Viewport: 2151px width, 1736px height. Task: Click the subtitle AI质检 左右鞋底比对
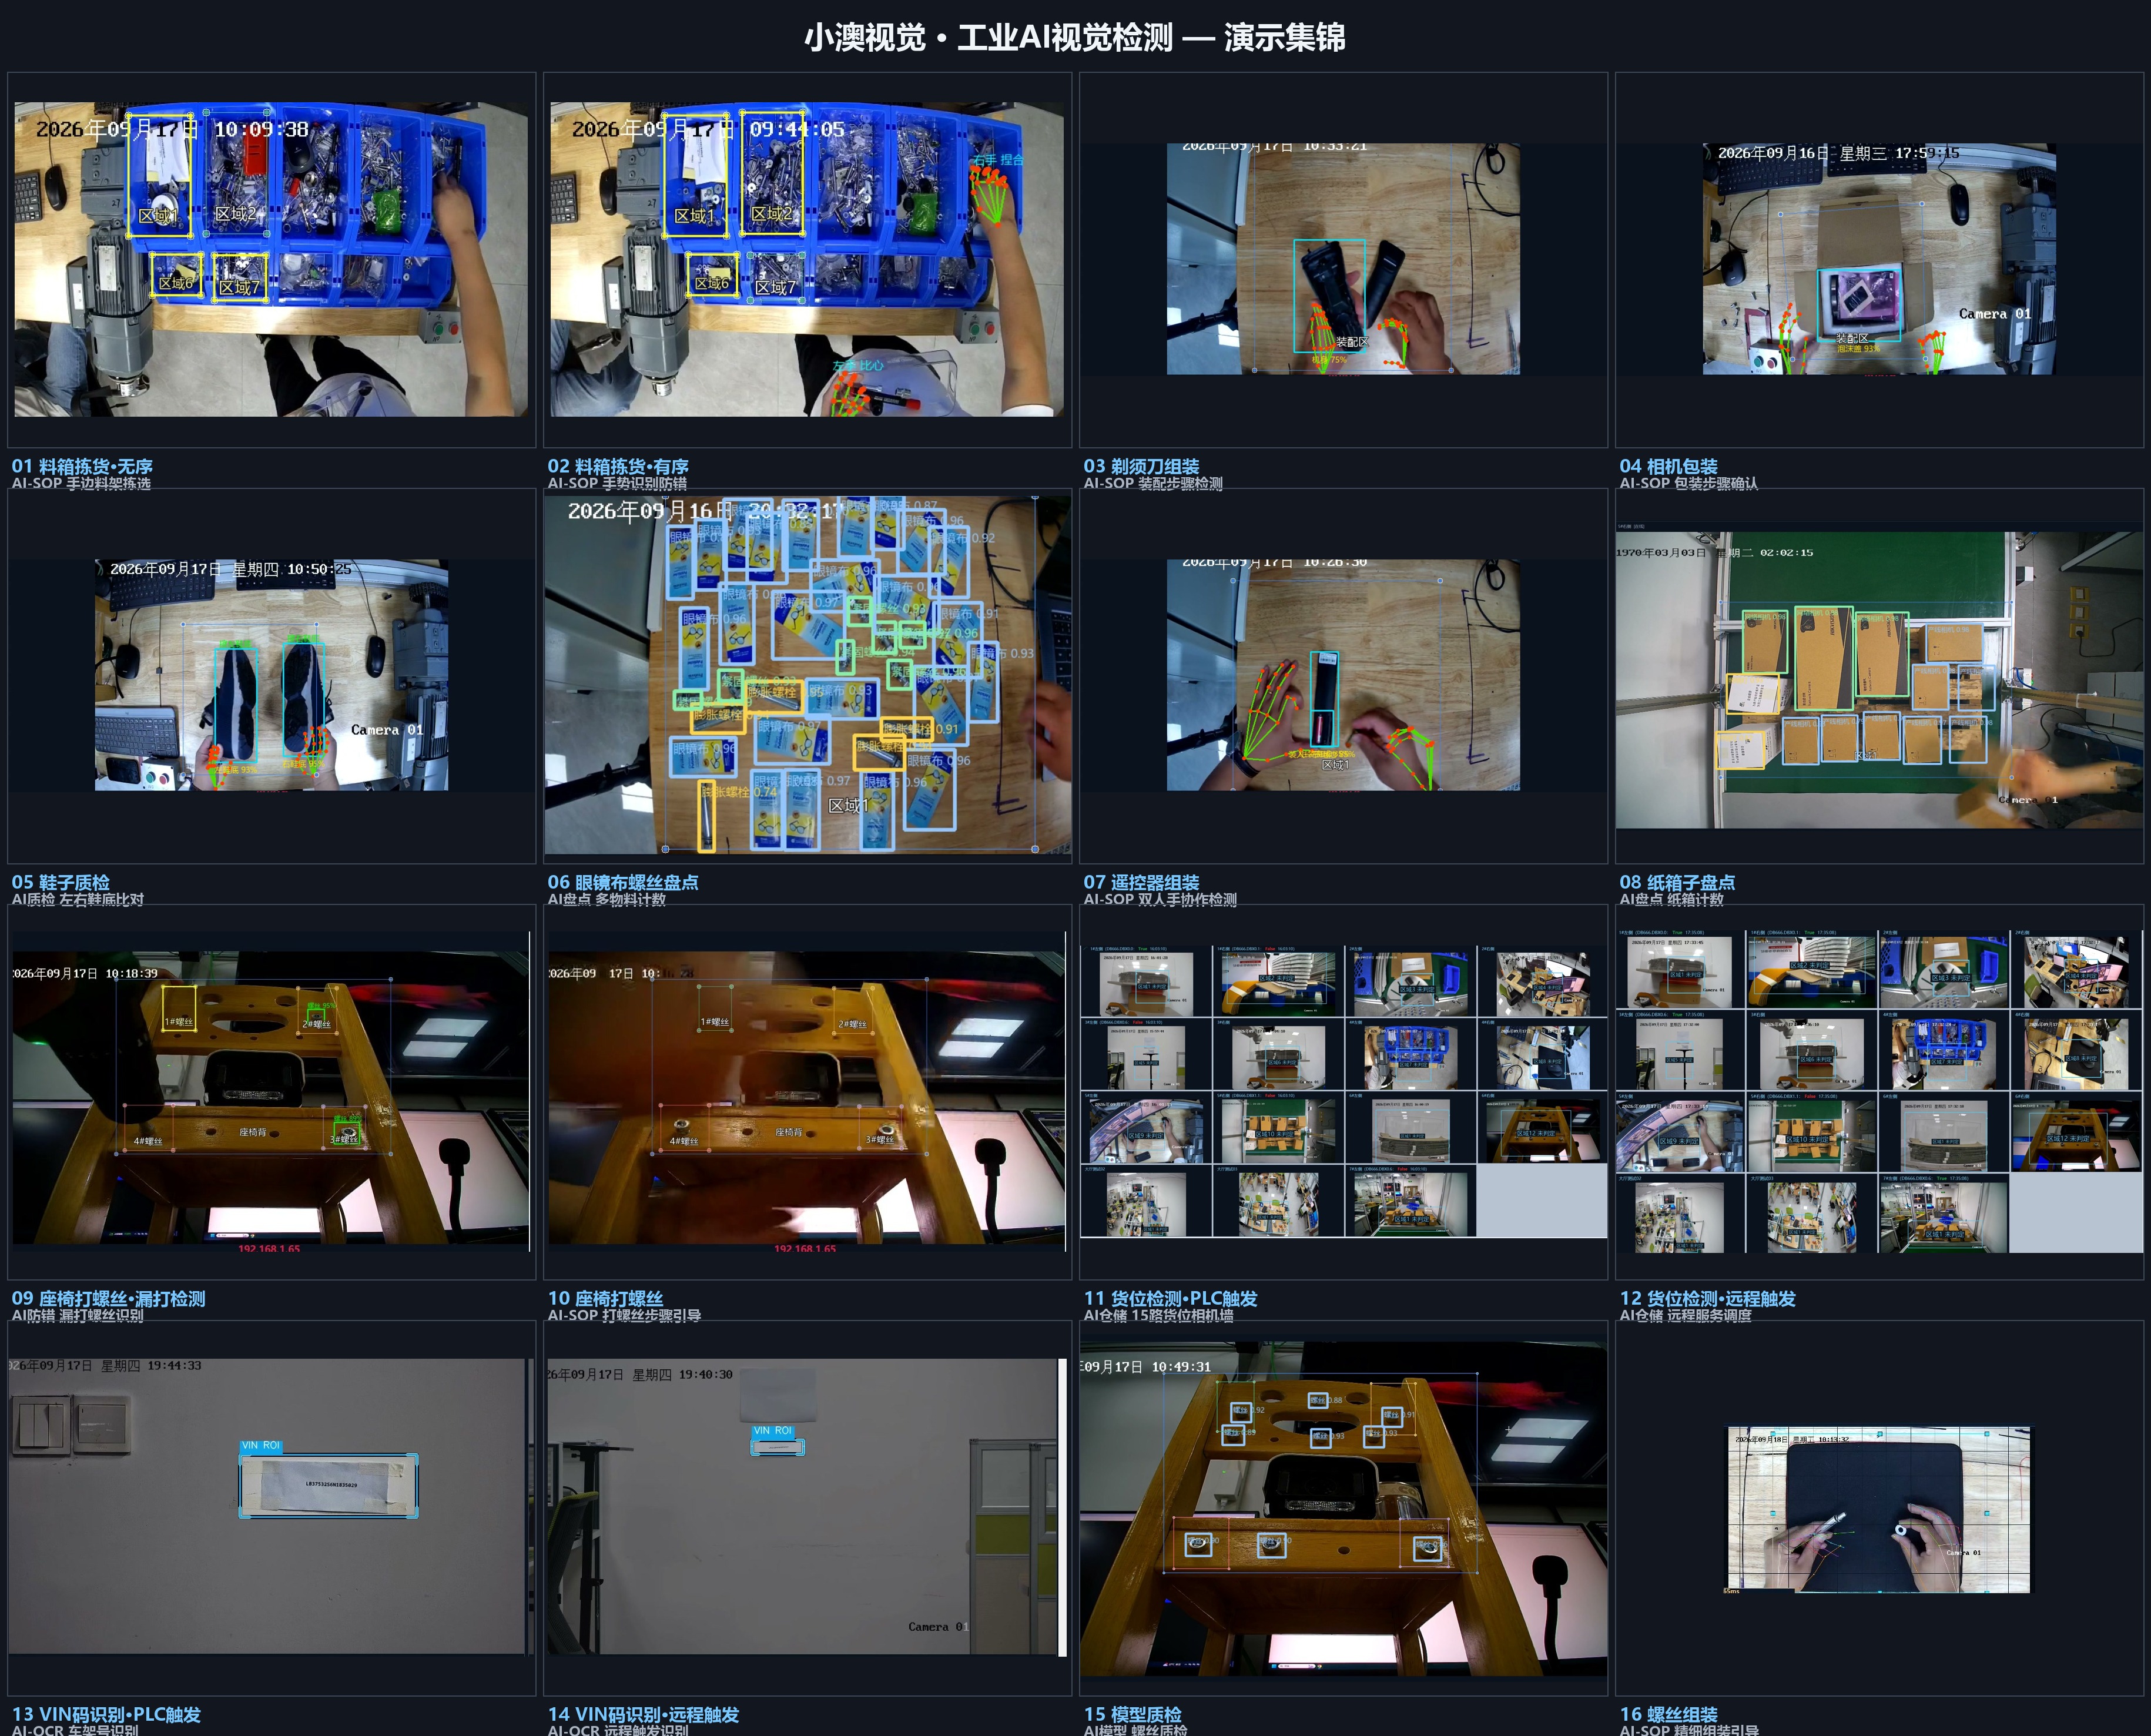[78, 899]
